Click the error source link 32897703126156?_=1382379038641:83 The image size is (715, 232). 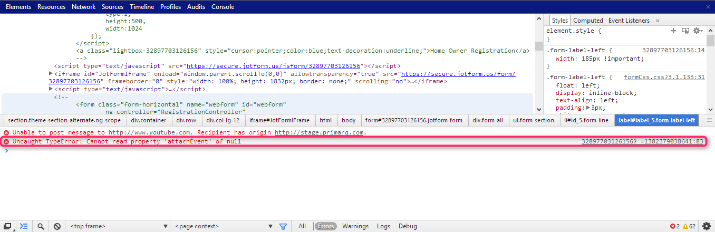coord(642,142)
